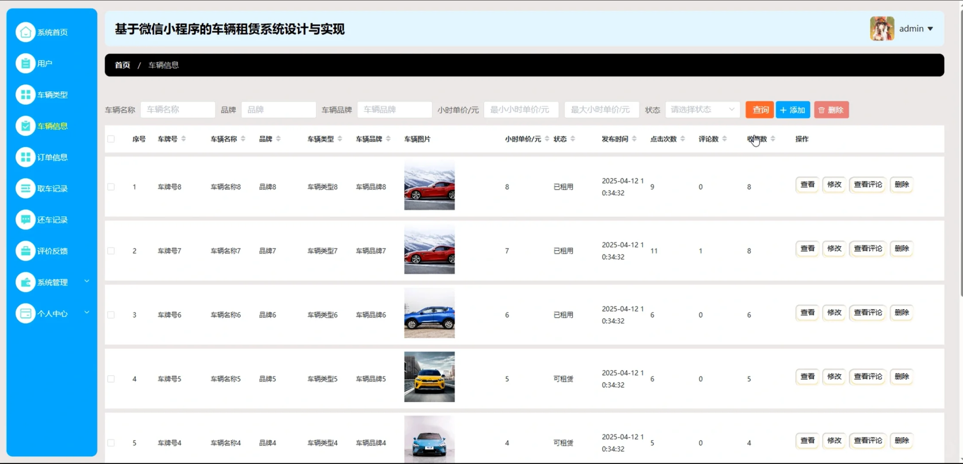Select the checkbox beside 车牌号5
This screenshot has width=963, height=464.
click(111, 378)
